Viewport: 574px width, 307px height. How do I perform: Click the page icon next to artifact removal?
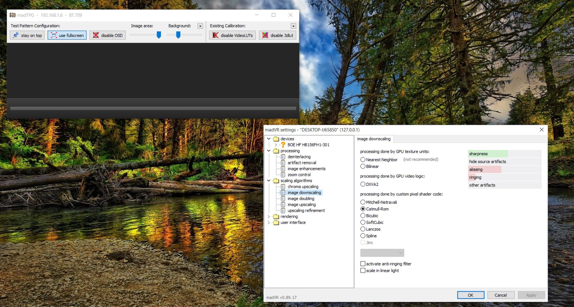(x=283, y=163)
